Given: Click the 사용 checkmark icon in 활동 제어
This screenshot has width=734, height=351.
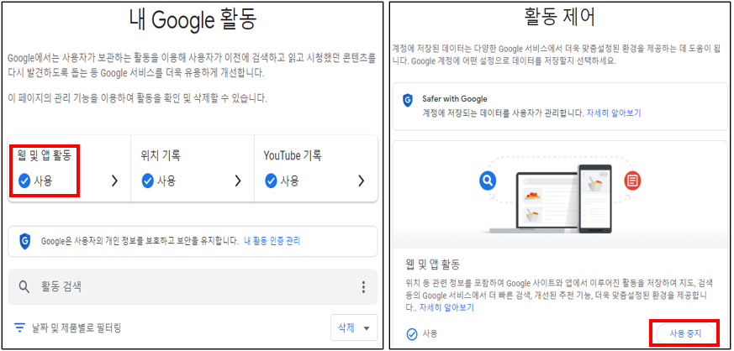Looking at the screenshot, I should (411, 334).
